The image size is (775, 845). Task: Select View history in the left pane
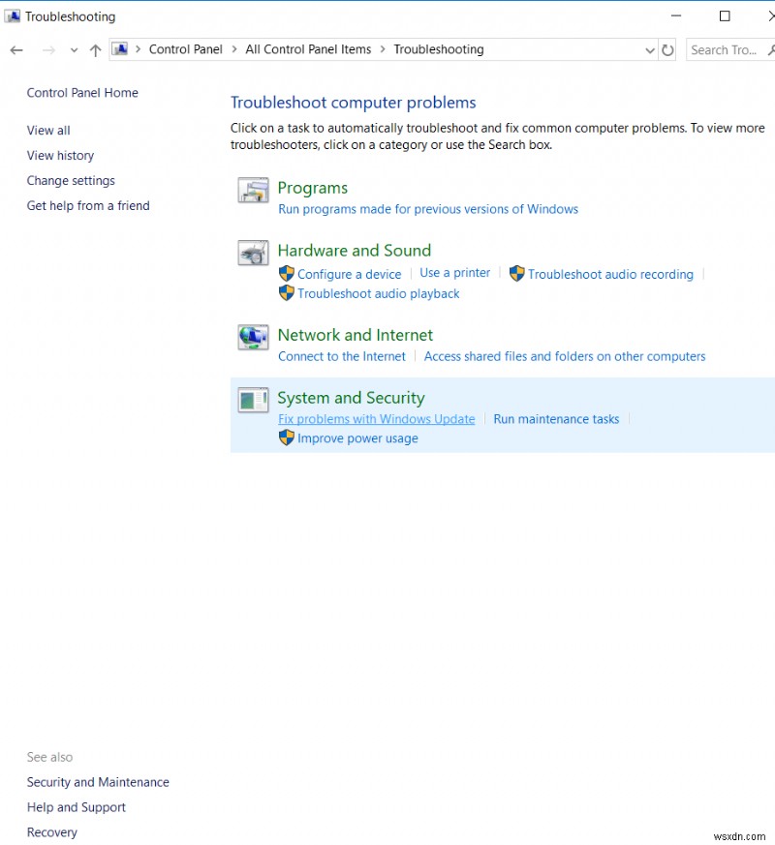pos(60,155)
